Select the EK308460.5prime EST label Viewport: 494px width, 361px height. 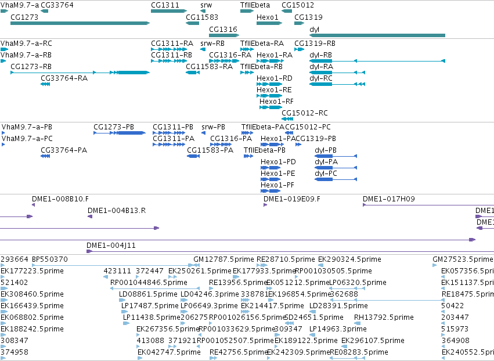[32, 294]
